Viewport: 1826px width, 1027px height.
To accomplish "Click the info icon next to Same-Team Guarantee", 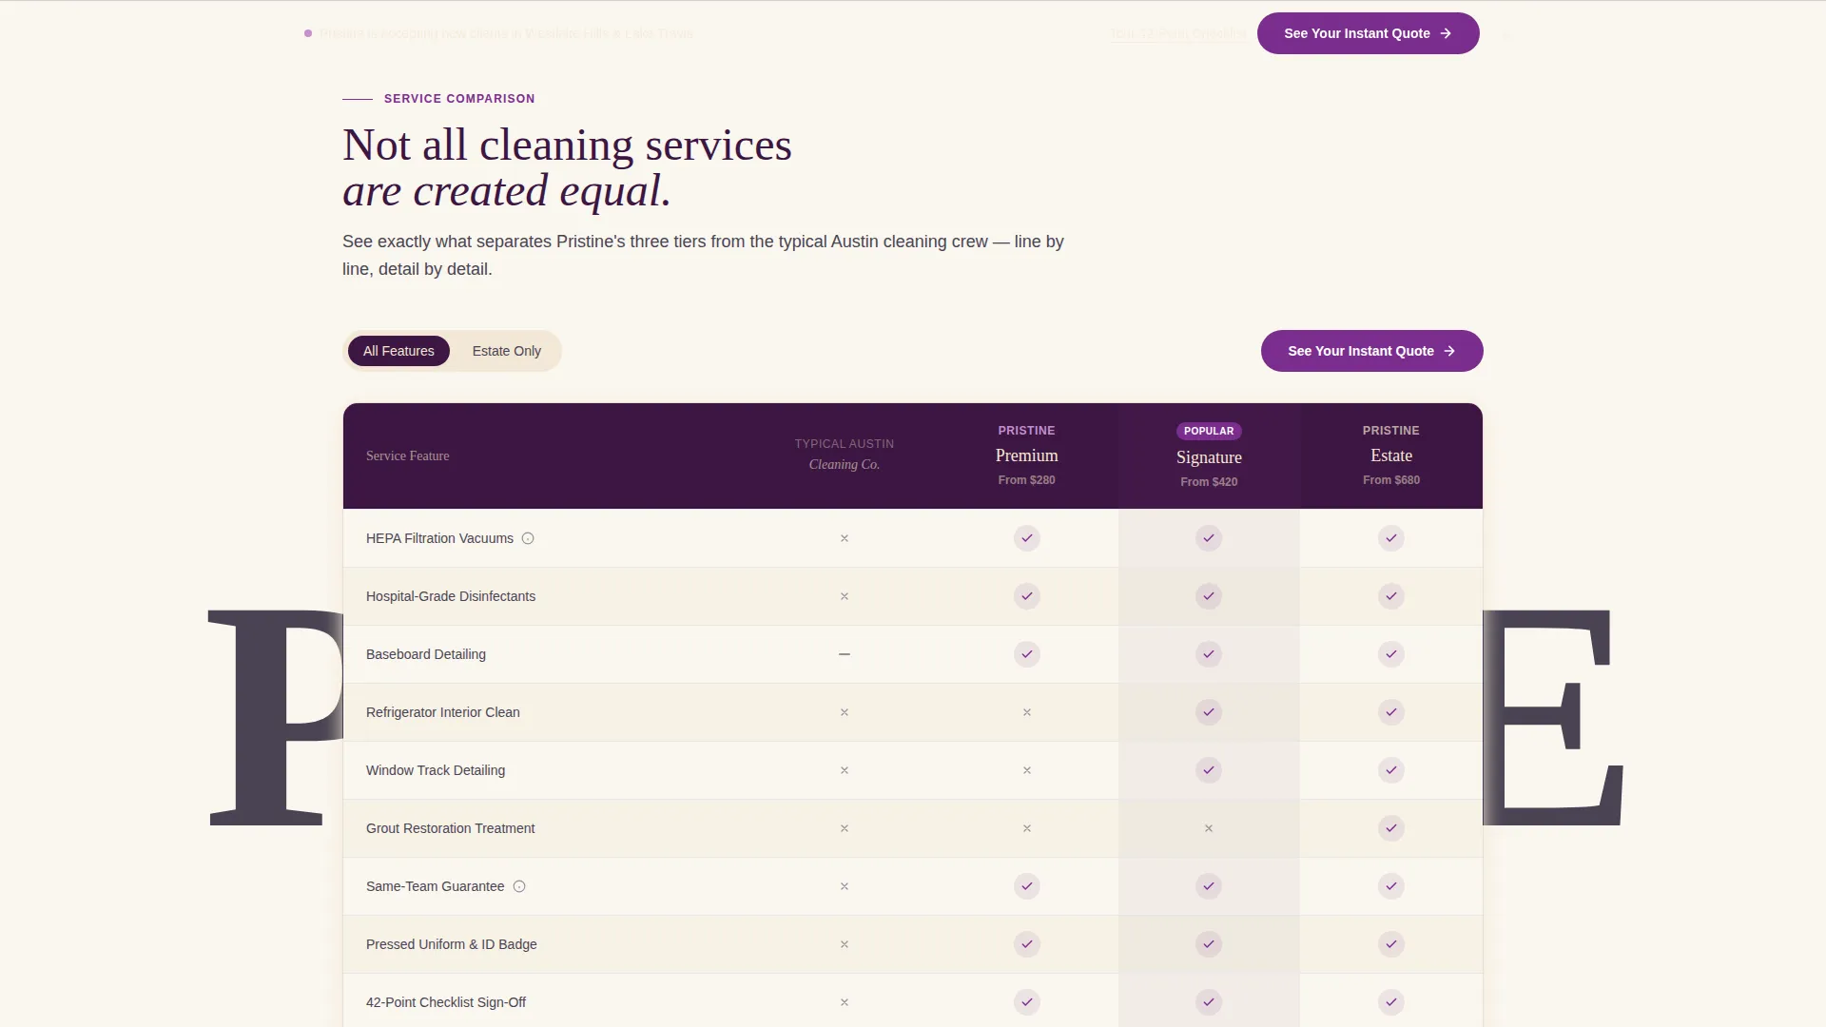I will coord(519,886).
